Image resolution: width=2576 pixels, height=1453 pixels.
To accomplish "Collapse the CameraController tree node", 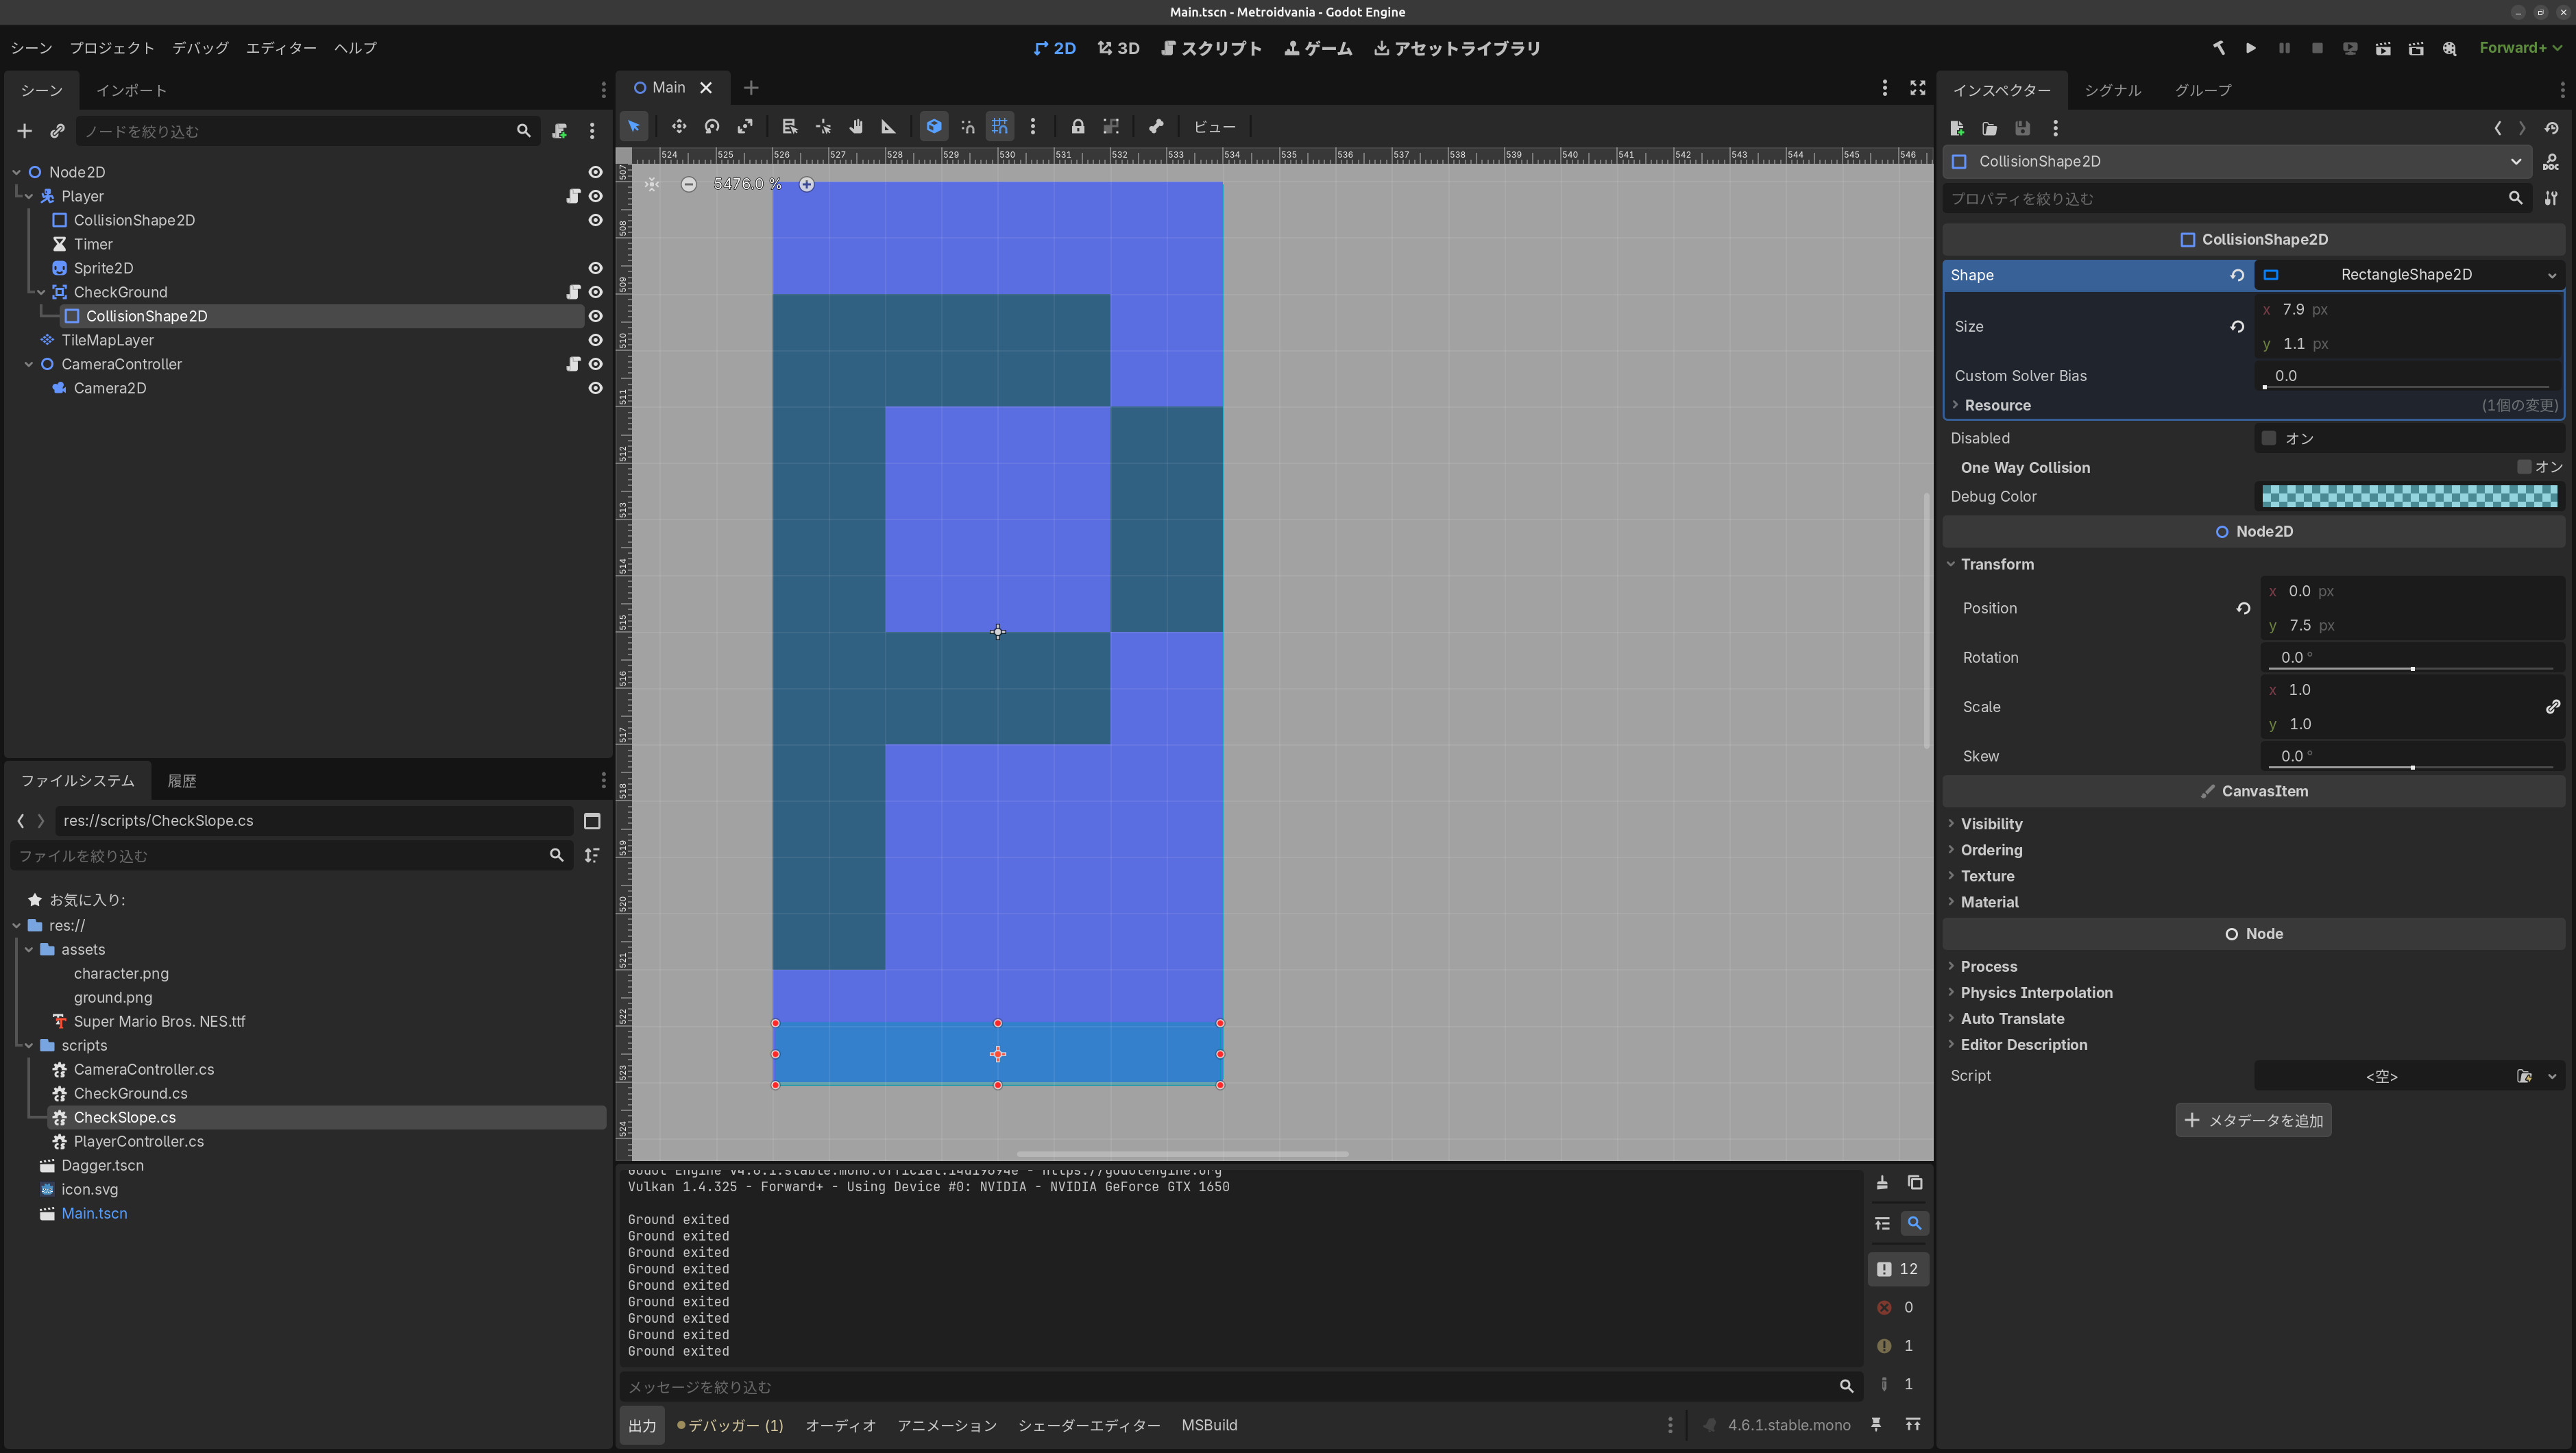I will [x=29, y=364].
